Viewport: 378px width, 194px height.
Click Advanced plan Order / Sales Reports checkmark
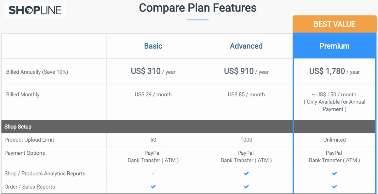click(x=246, y=187)
